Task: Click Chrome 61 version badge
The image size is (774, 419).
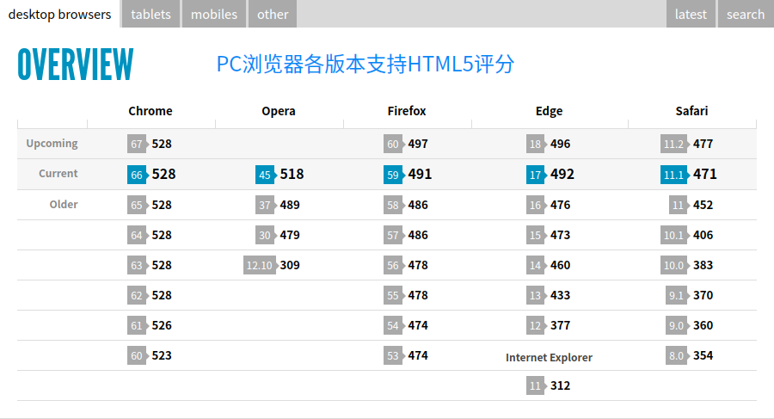Action: pyautogui.click(x=137, y=325)
